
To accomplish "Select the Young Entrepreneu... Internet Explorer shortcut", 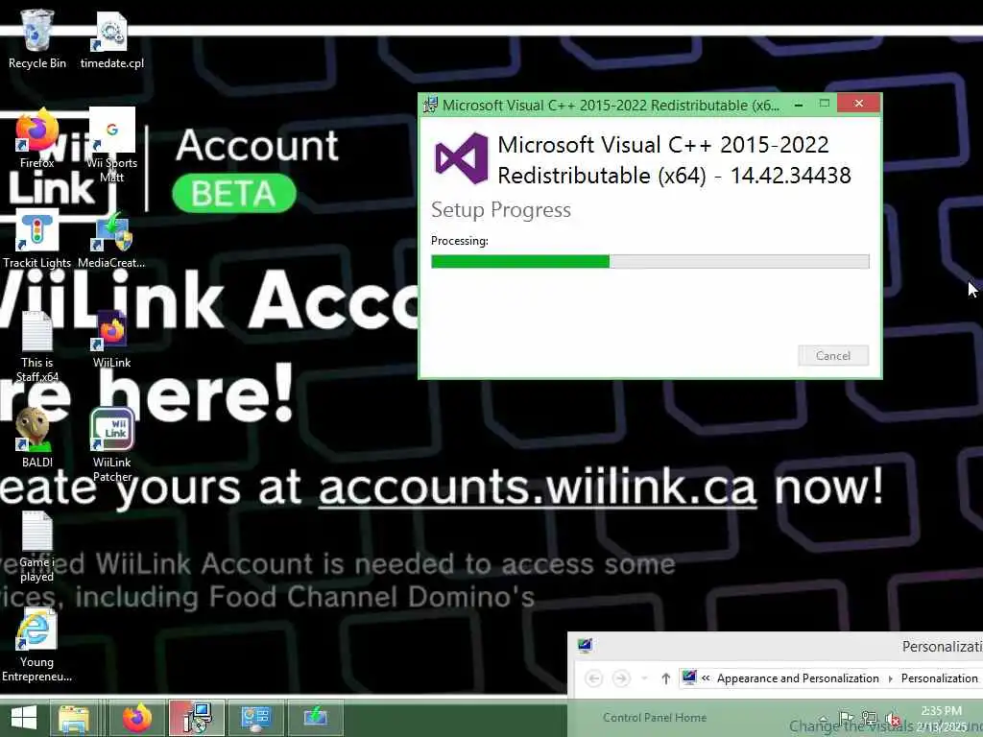I will (x=37, y=646).
